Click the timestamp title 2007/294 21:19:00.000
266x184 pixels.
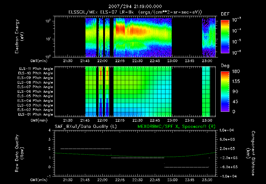pos(135,6)
